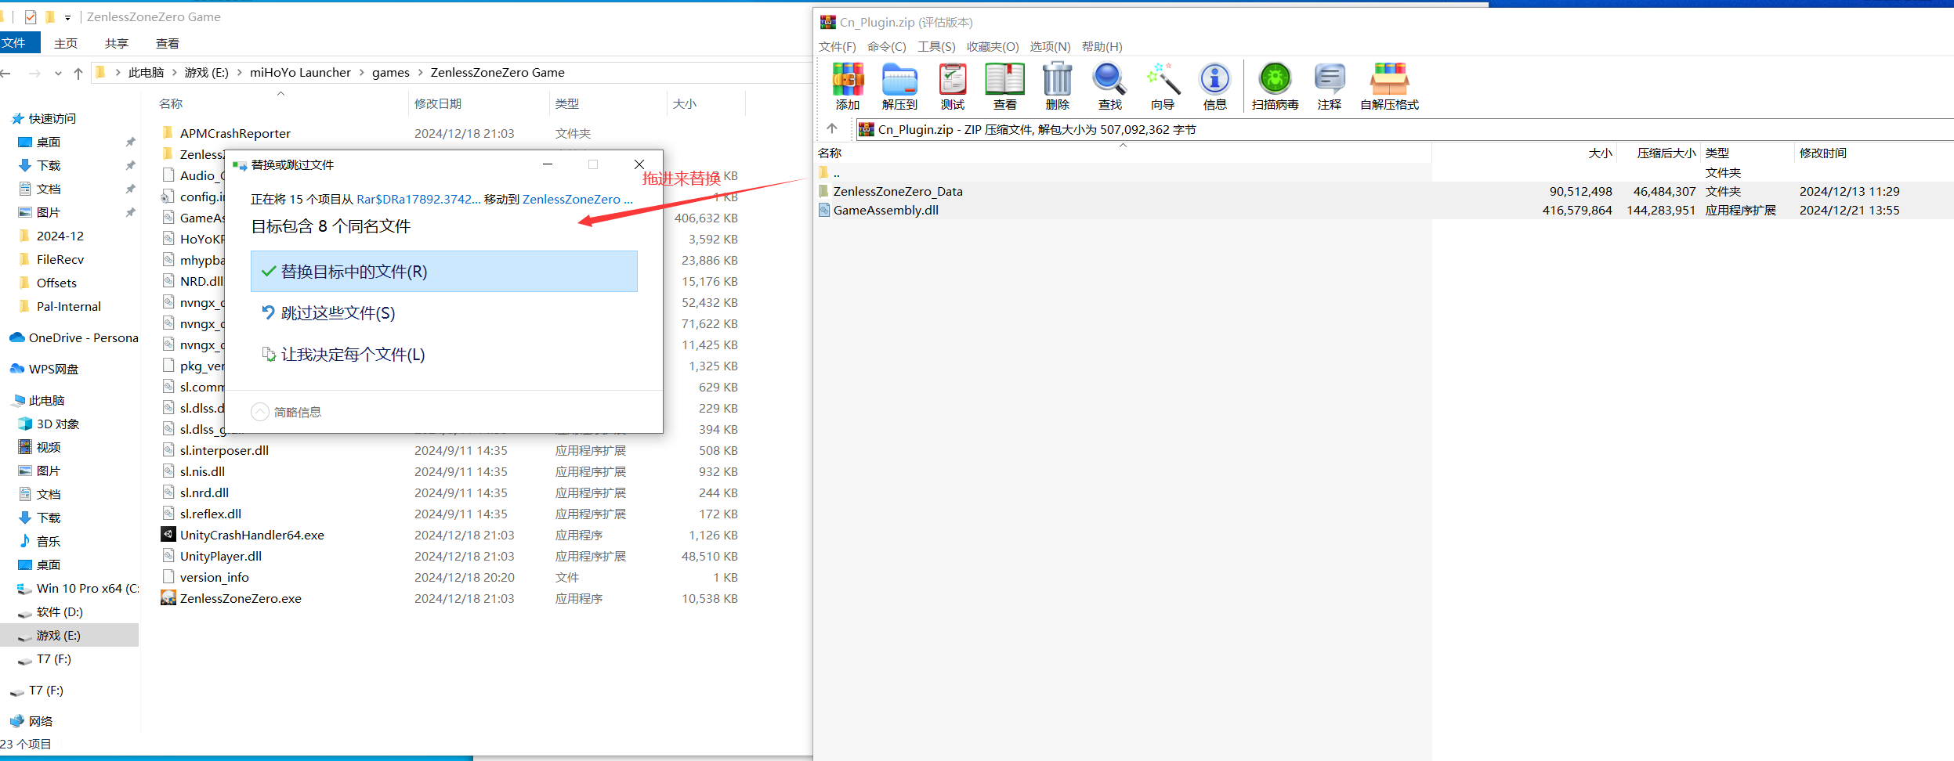Open Explorer 查看 ribbon tab
This screenshot has height=761, width=1954.
point(168,43)
